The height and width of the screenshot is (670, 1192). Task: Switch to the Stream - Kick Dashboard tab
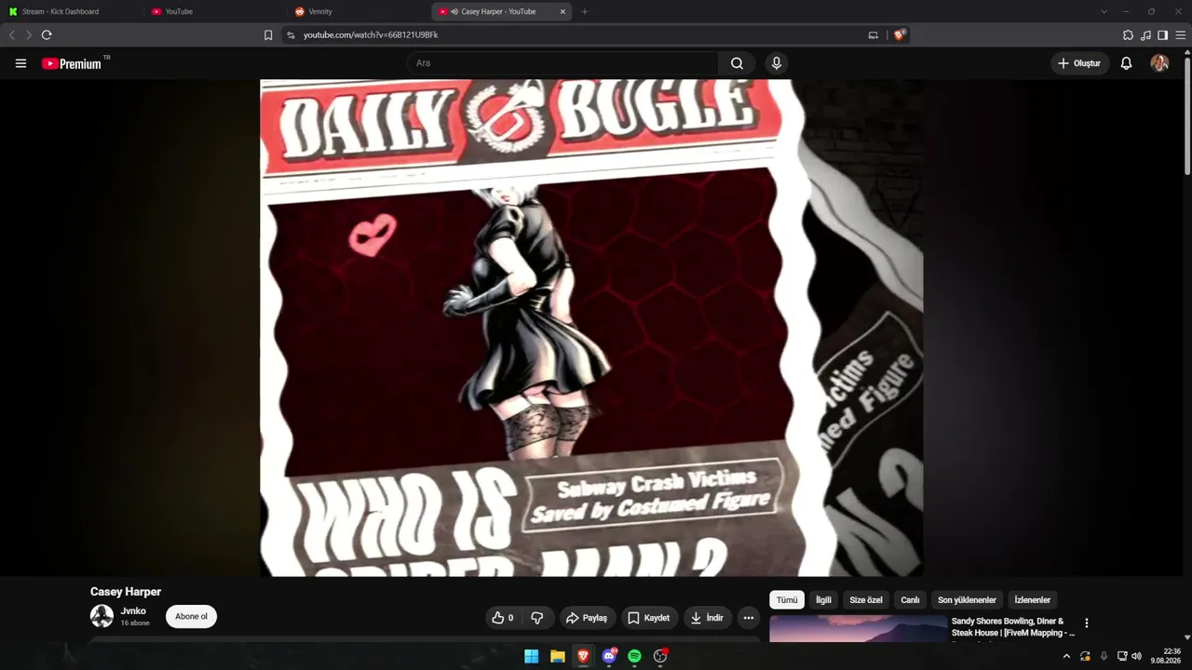[x=73, y=12]
